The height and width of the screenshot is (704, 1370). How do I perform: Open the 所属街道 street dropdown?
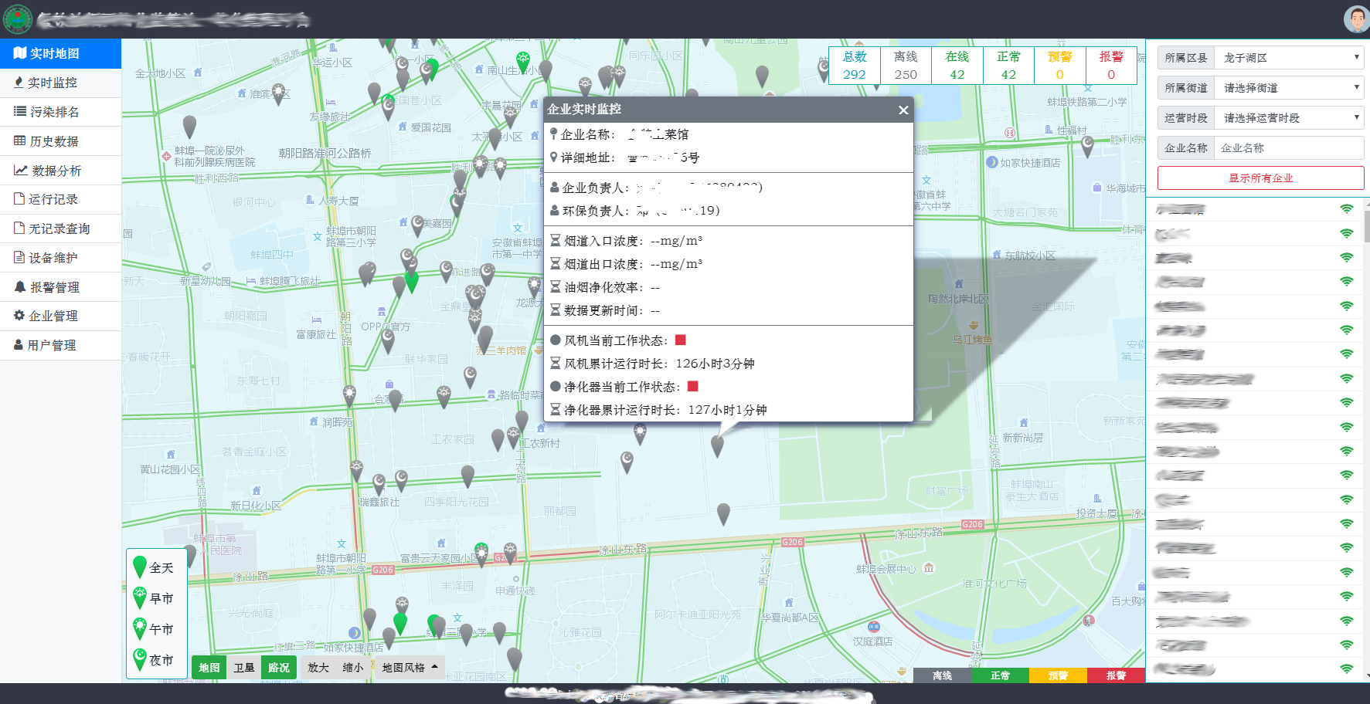point(1287,87)
